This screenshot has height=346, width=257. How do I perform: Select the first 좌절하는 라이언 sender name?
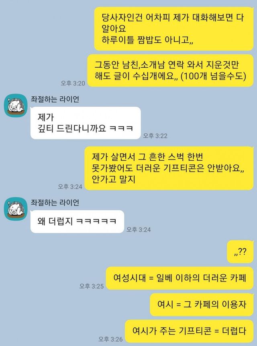pos(55,99)
